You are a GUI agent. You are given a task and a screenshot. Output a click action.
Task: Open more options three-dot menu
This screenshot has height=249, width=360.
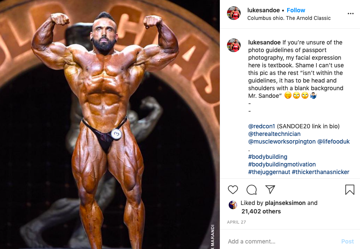pyautogui.click(x=351, y=14)
